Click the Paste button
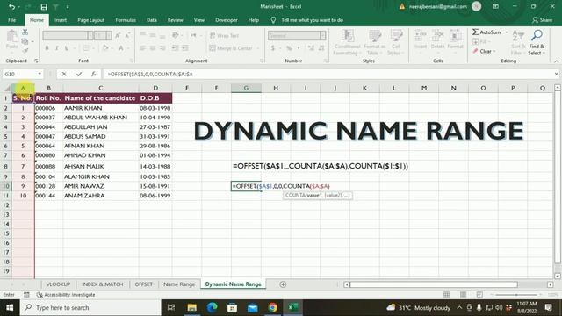The image size is (562, 316). click(11, 40)
